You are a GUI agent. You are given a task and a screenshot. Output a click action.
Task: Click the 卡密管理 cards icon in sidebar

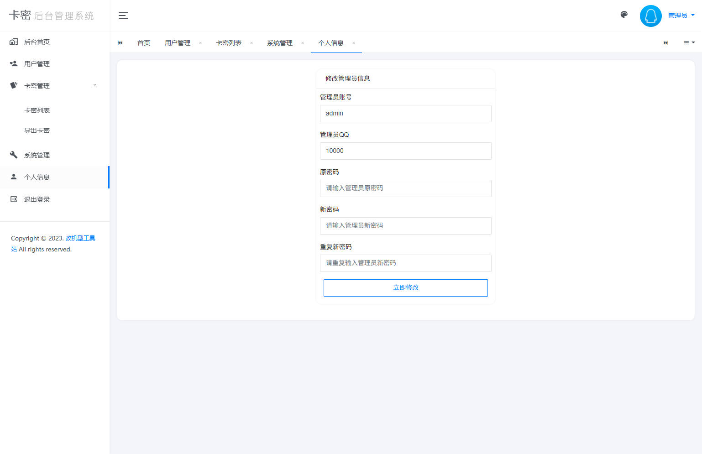14,85
